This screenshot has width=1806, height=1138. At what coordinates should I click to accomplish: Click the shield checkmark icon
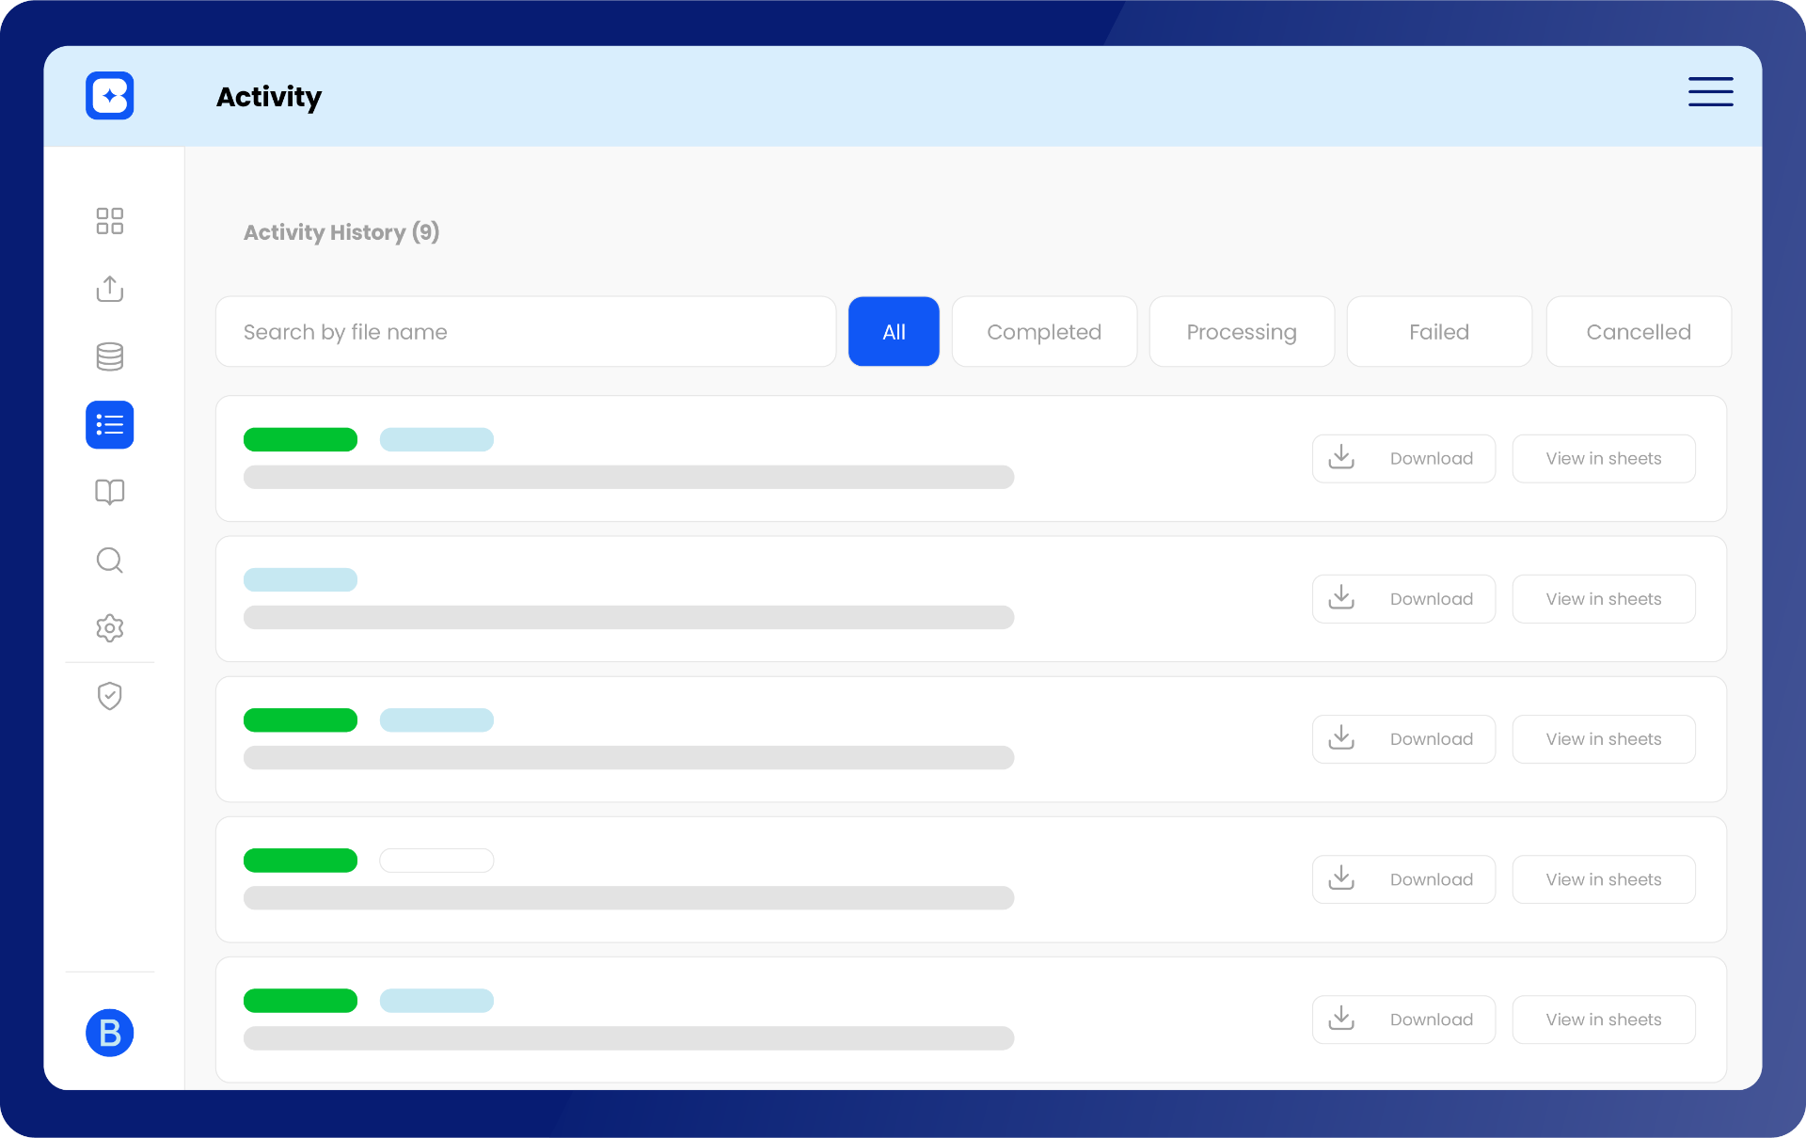[109, 696]
